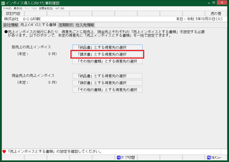229x162 pixels.
Task: Open the 表示(V) menu
Action: click(x=18, y=8)
